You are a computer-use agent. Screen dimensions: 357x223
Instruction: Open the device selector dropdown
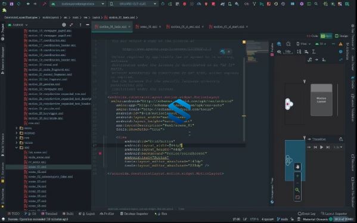pos(133,4)
